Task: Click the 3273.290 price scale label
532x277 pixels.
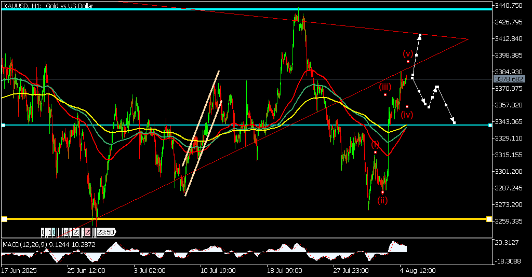Action: [509, 204]
